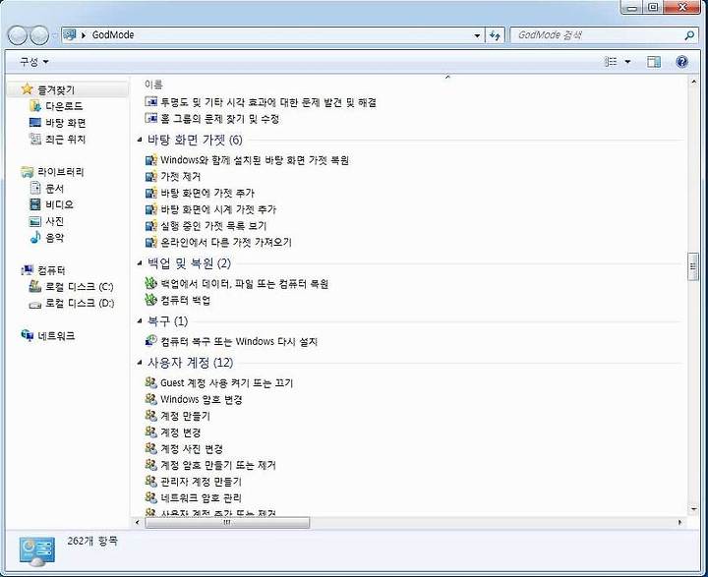Image resolution: width=708 pixels, height=577 pixels.
Task: Click the horizontal scrollbar thumb
Action: click(x=227, y=522)
